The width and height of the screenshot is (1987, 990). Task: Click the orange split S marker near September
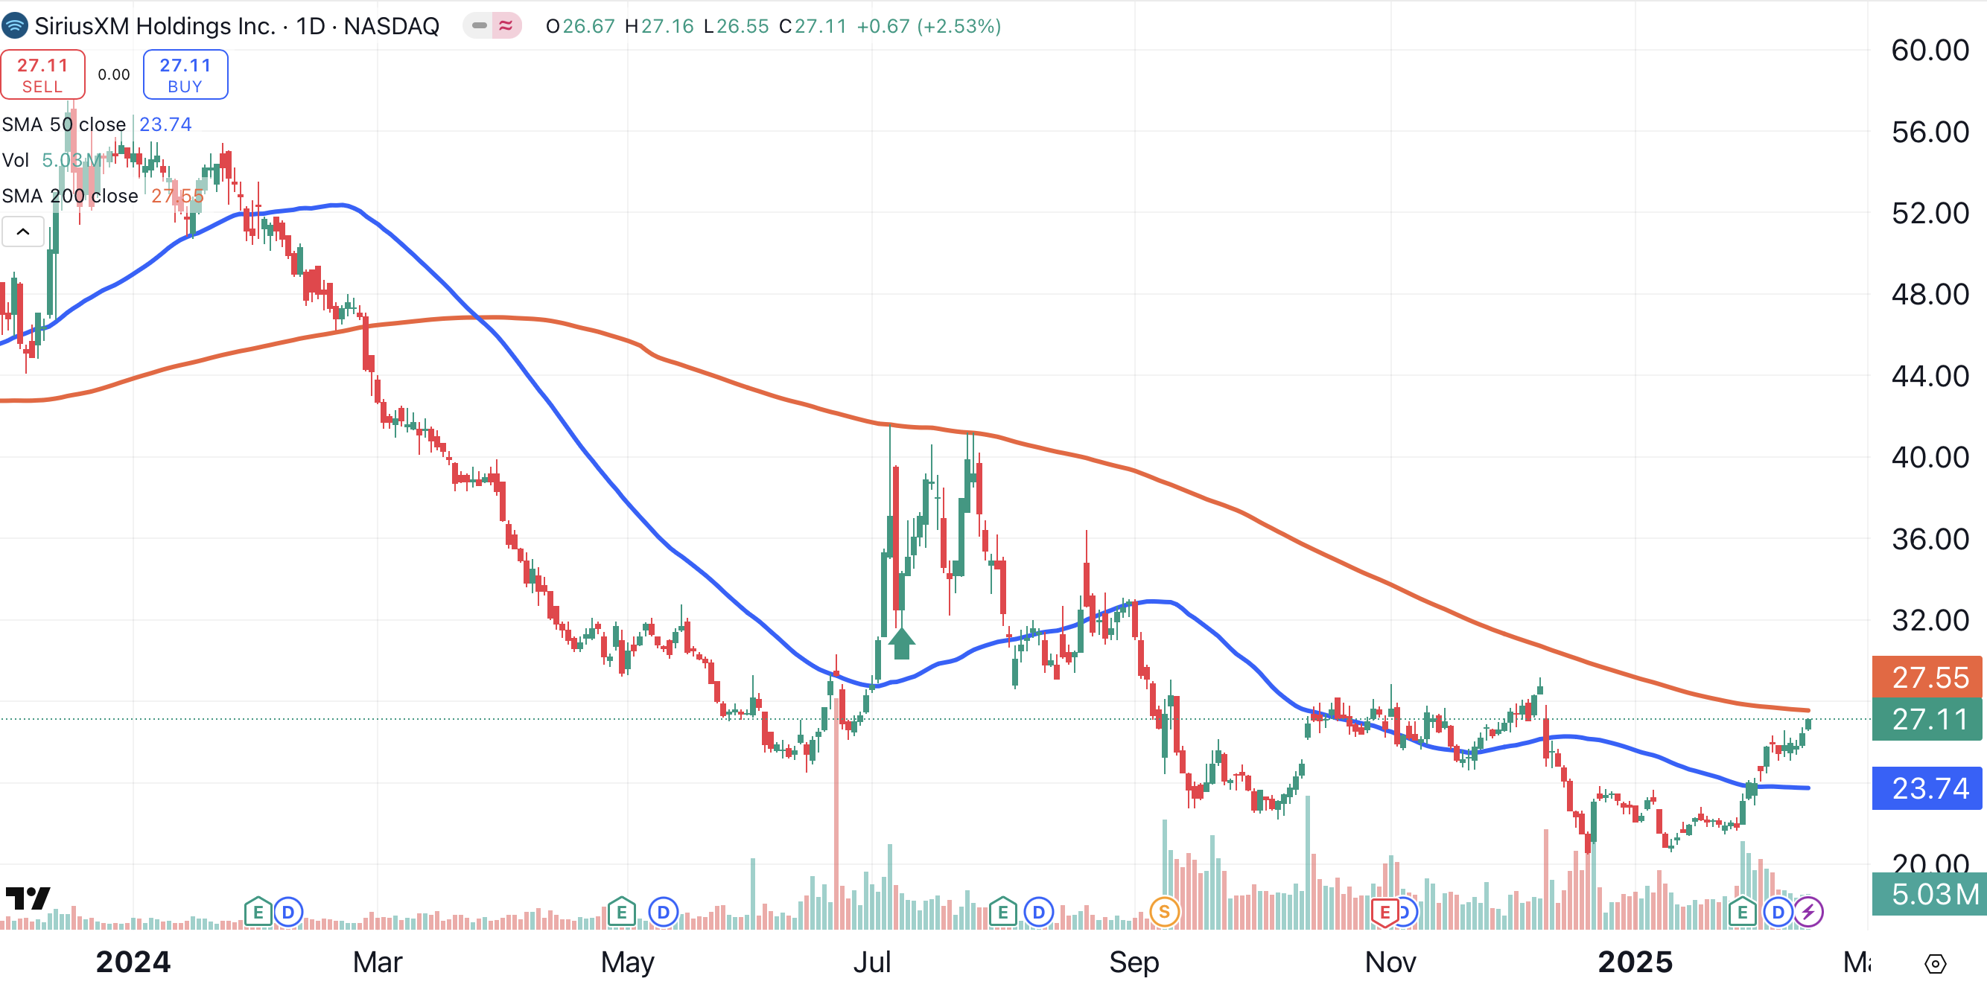[x=1163, y=912]
